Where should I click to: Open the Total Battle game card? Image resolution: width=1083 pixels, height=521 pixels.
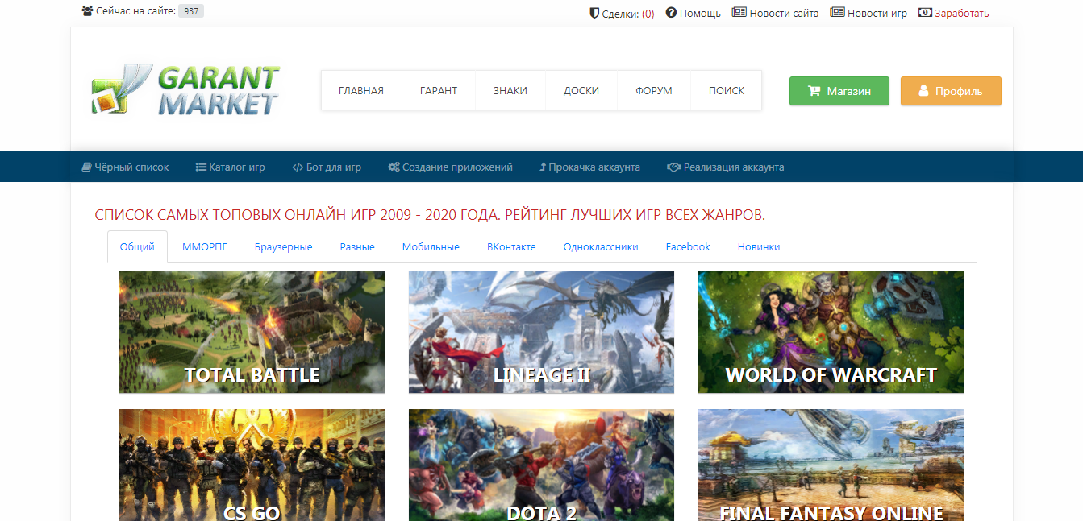click(252, 332)
